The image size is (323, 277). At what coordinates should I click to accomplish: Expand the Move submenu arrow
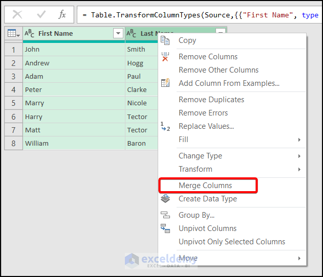coord(299,258)
